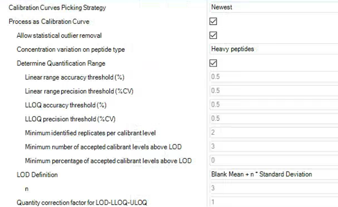Select LLOQ precision threshold value field
Viewport: 338px width, 207px height.
click(x=274, y=119)
